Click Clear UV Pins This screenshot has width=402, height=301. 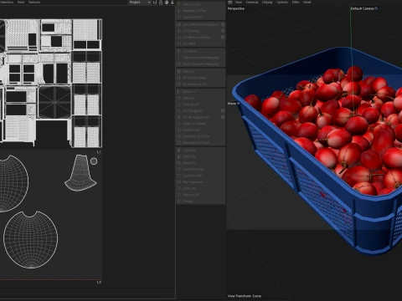(x=200, y=17)
